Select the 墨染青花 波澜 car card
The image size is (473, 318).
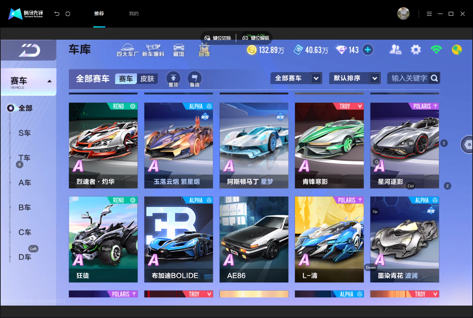tap(405, 240)
